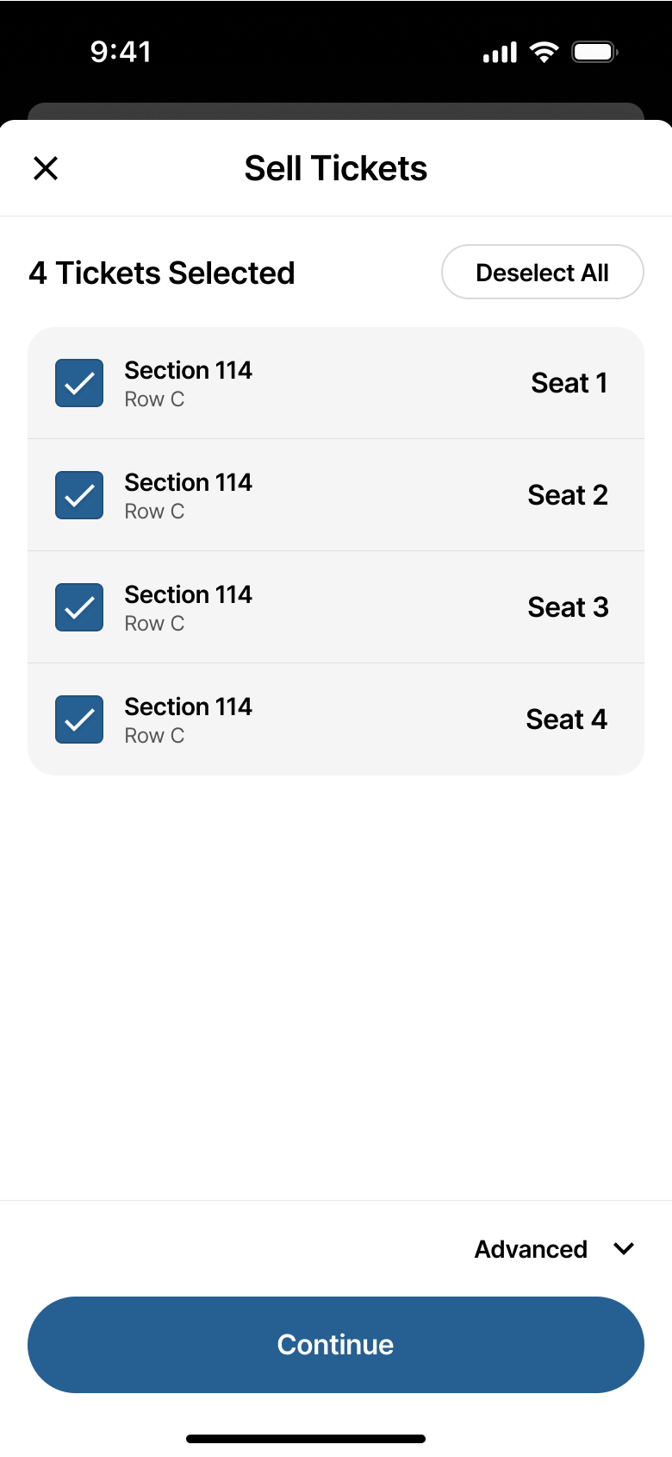Click the Sell Tickets title

pos(336,168)
